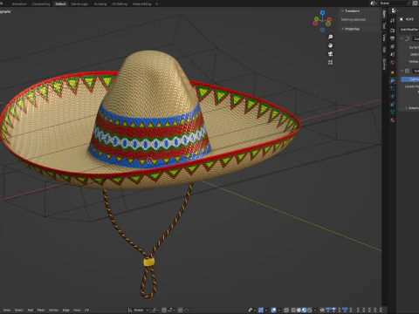Toggle proportional editing in viewport header
The image size is (419, 314).
pyautogui.click(x=181, y=310)
